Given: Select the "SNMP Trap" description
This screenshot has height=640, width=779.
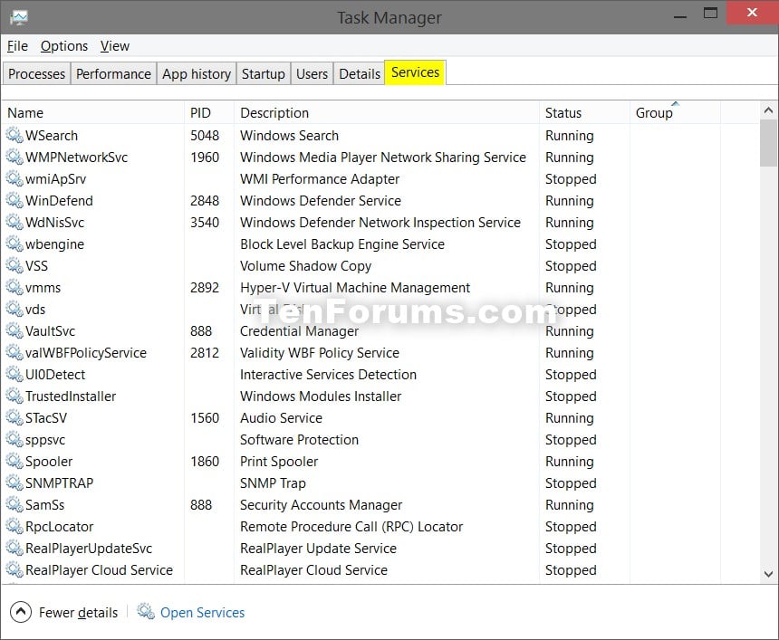Looking at the screenshot, I should [x=273, y=482].
